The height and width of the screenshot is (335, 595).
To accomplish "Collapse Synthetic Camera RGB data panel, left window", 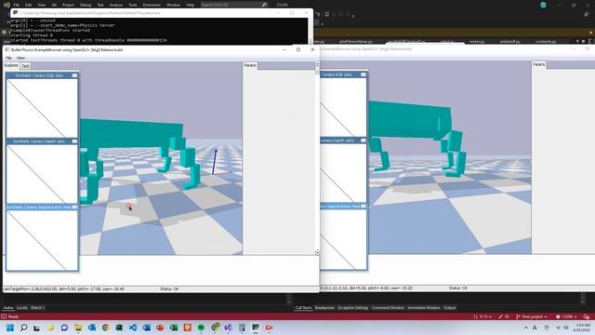I will (74, 75).
